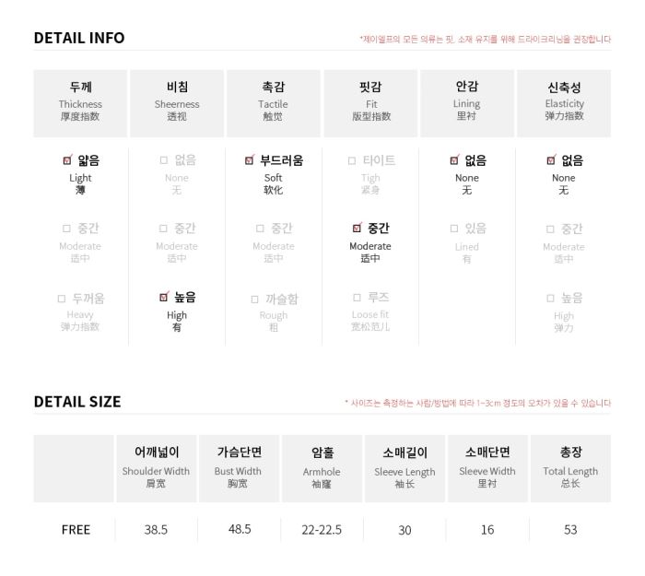
Task: Check the Lined lining checkbox
Action: [454, 229]
